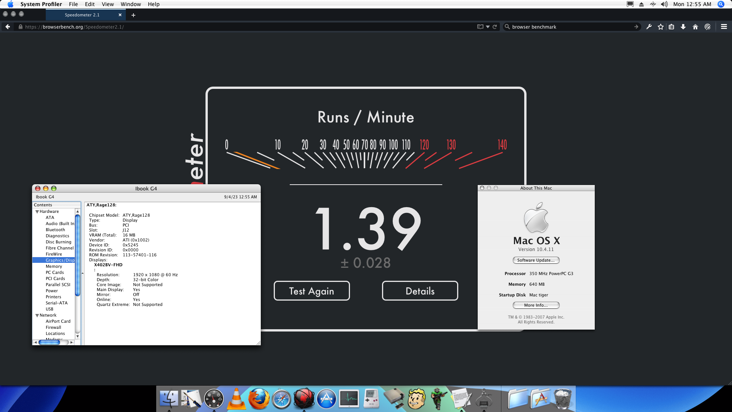Launch VLC from the dock
Screen dimensions: 732x412
tap(236, 399)
